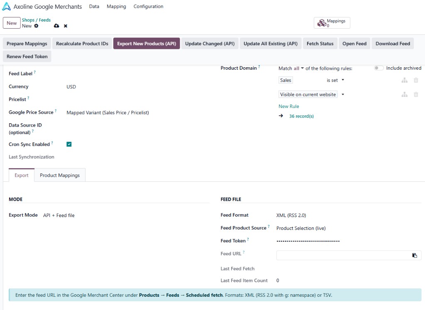This screenshot has width=425, height=310.
Task: Click Prepare Mappings button
Action: pos(27,44)
